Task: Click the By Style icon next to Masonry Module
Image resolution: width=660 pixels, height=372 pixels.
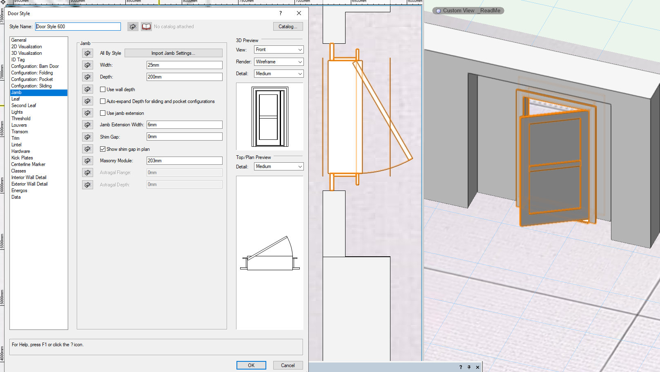Action: (87, 160)
